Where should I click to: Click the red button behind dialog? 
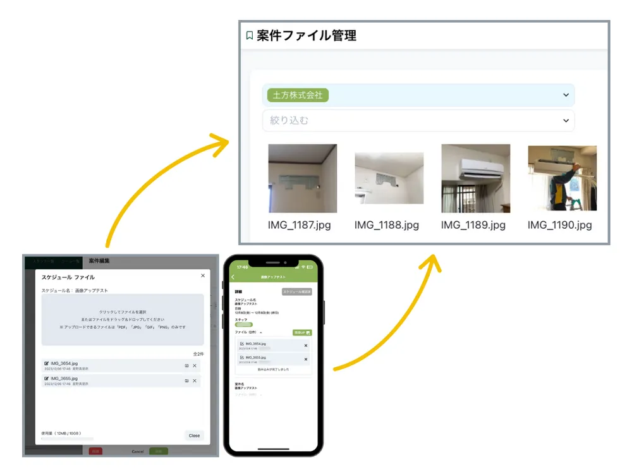[x=95, y=451]
